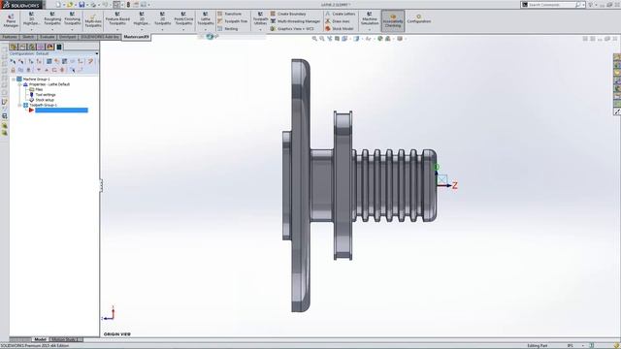Select the Model tab at the bottom
Screen dimensions: 621x349
40,339
